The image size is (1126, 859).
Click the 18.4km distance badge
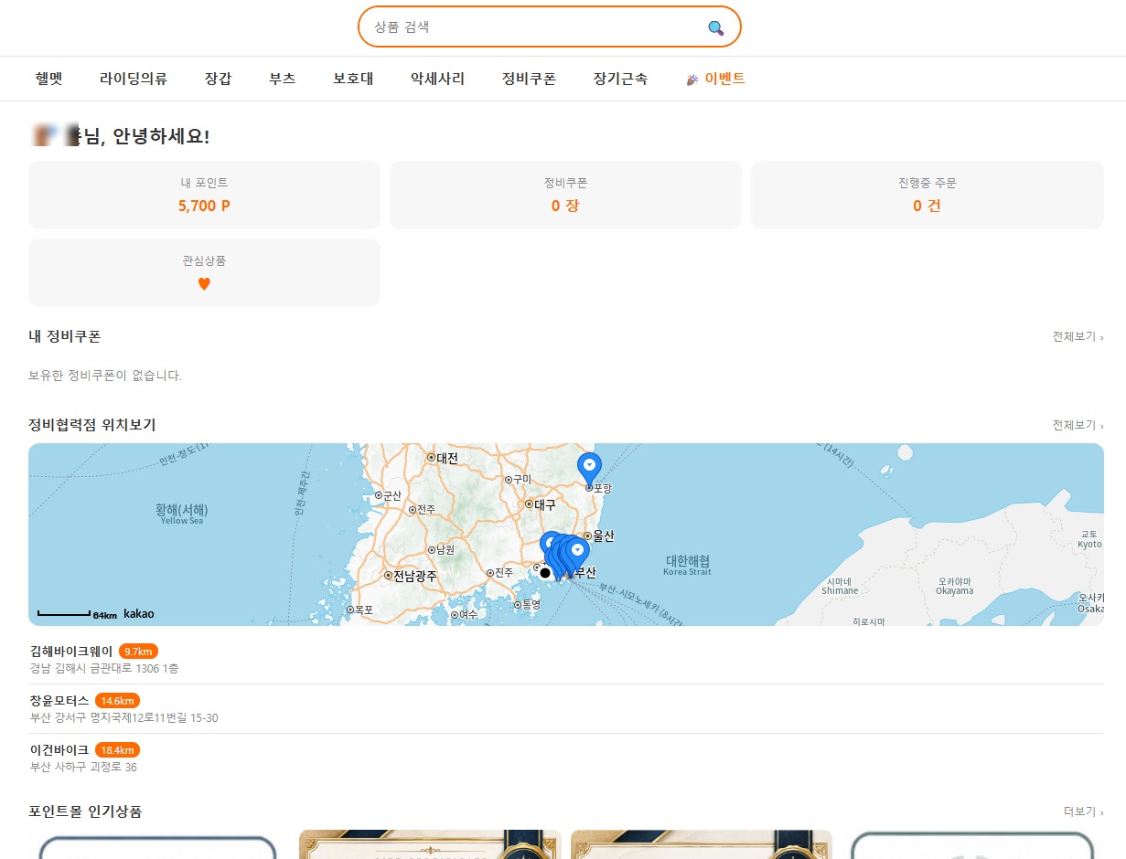117,750
